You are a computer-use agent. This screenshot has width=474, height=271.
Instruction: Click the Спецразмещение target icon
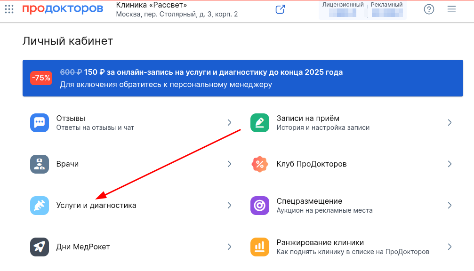[x=260, y=206]
